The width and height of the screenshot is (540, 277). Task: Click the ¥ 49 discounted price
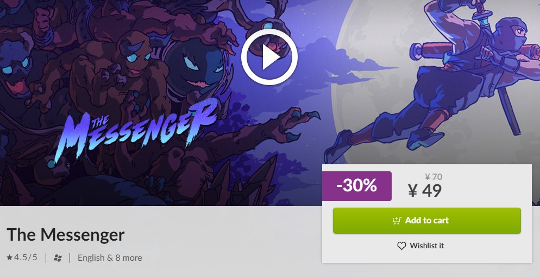[x=425, y=191]
